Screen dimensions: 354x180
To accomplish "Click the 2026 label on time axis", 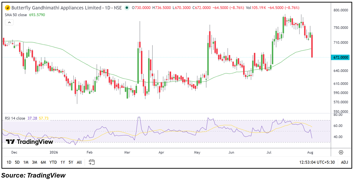I will pos(53,152).
